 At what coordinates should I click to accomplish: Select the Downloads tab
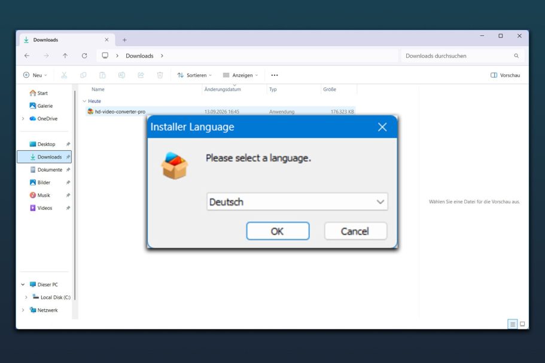(x=66, y=40)
